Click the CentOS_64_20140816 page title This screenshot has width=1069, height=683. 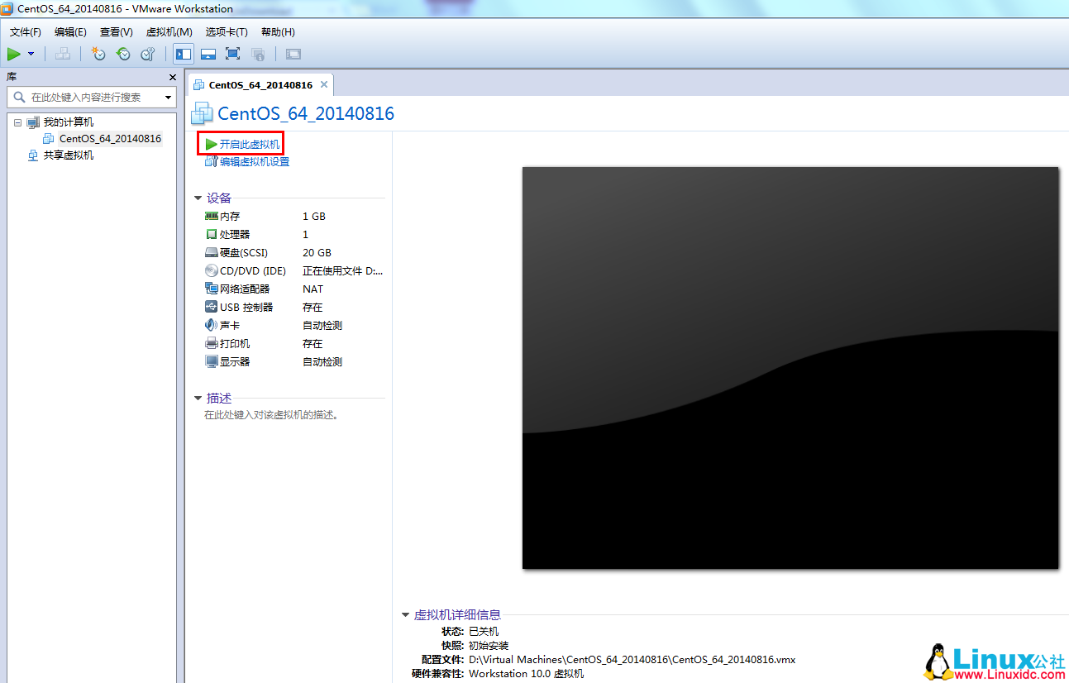pyautogui.click(x=306, y=113)
